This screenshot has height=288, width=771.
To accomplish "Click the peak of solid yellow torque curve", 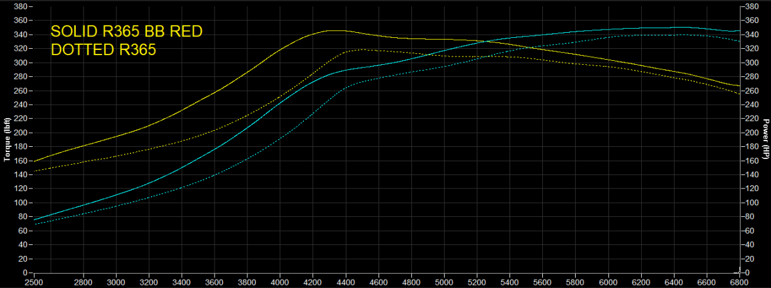I will click(x=334, y=30).
